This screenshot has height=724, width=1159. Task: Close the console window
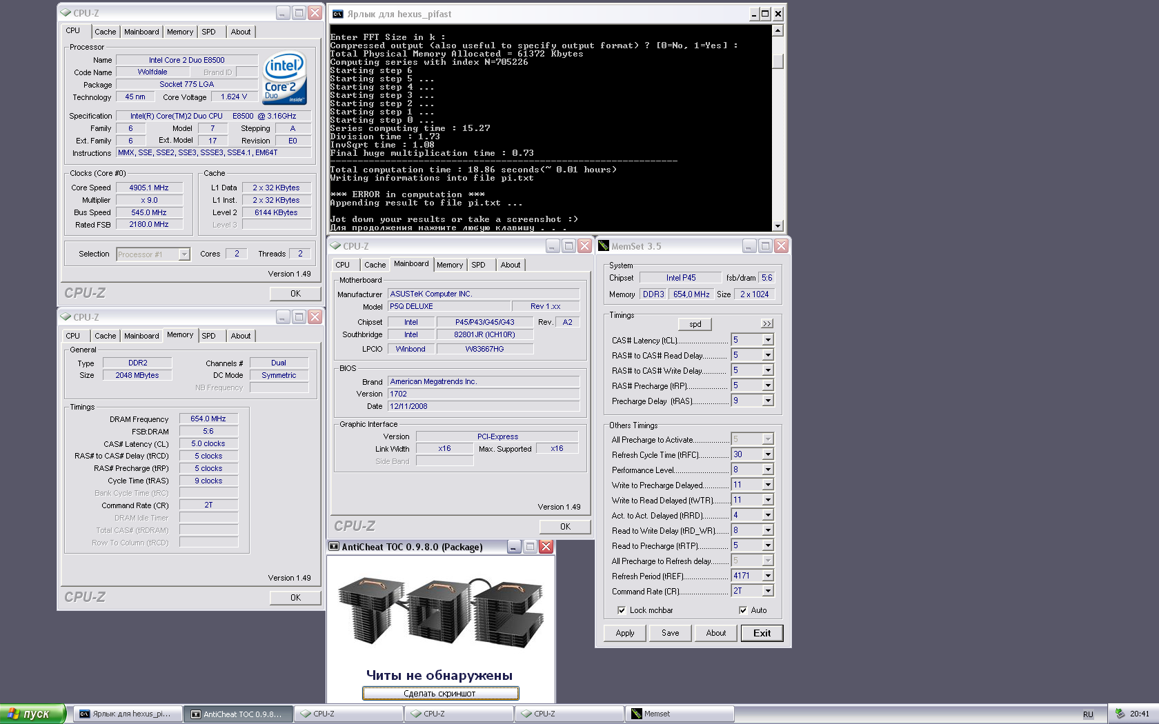tap(778, 14)
